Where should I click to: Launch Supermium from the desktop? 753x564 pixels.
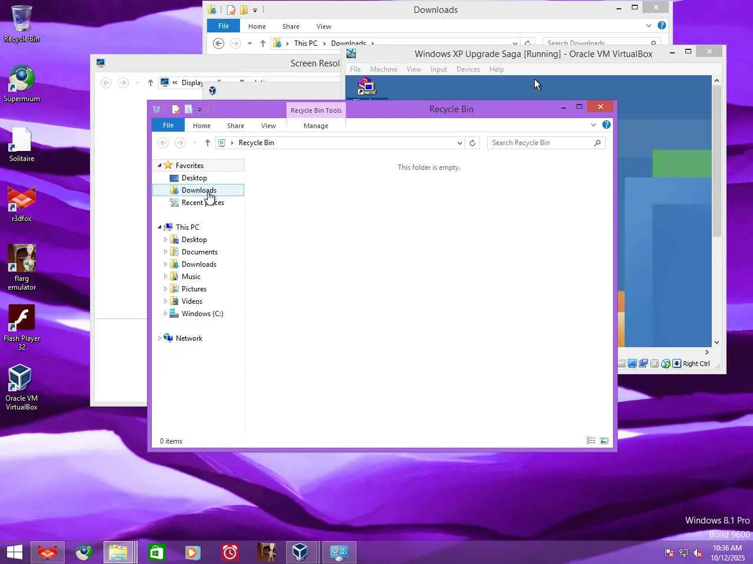[22, 84]
